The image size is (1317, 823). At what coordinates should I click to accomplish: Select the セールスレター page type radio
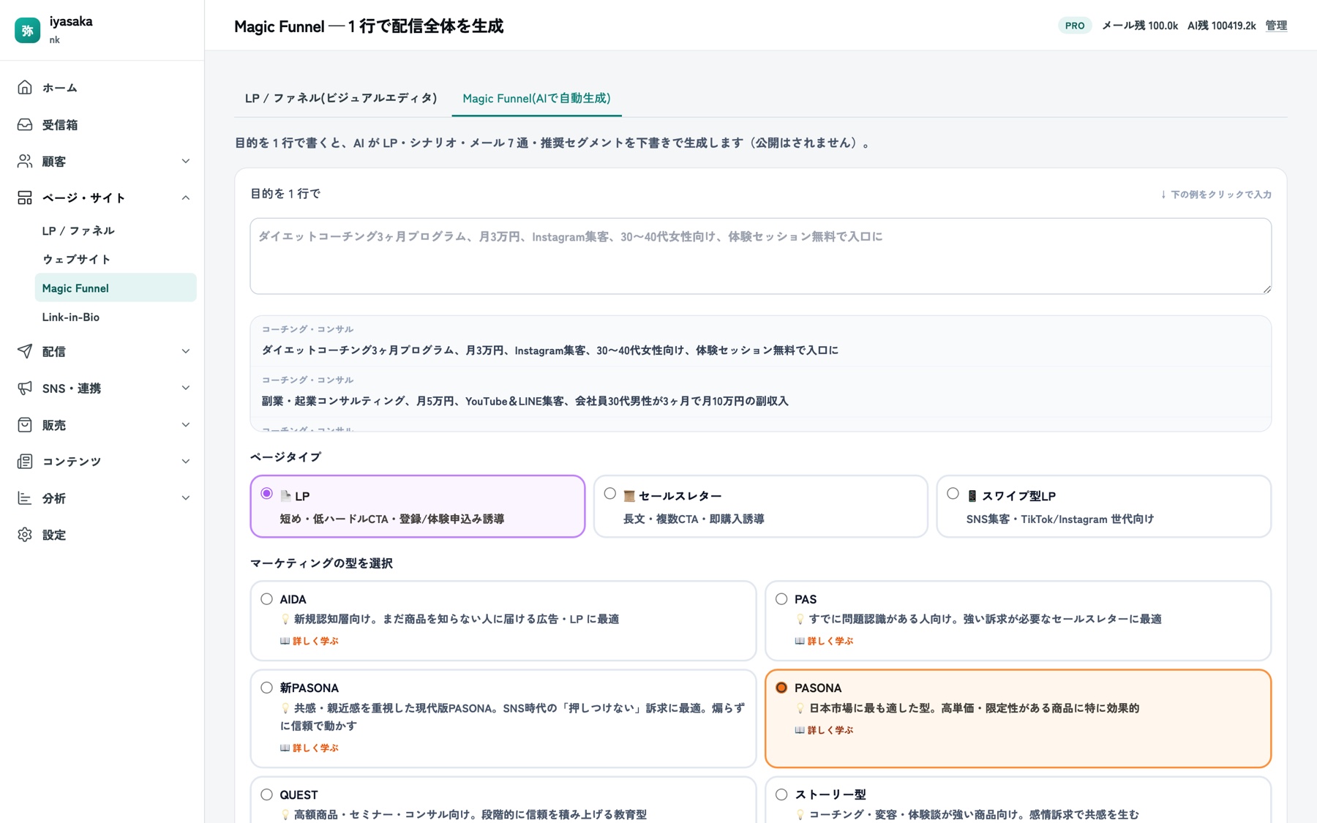pos(609,494)
